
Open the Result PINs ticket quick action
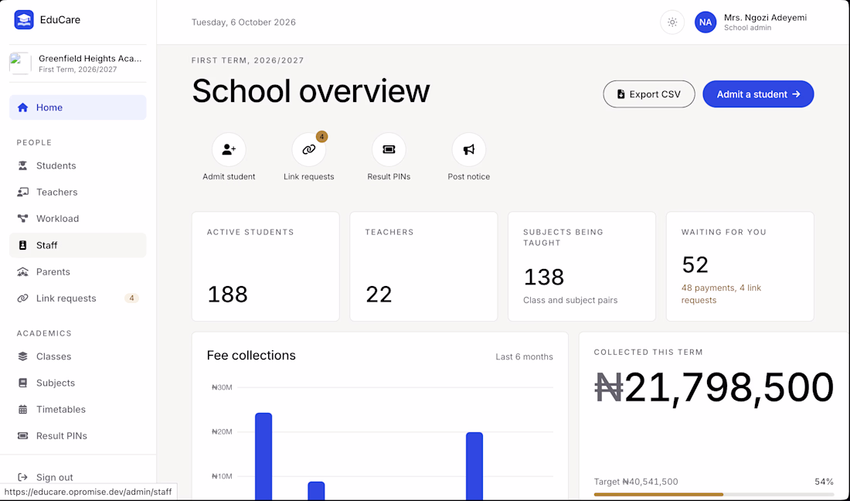(x=389, y=149)
